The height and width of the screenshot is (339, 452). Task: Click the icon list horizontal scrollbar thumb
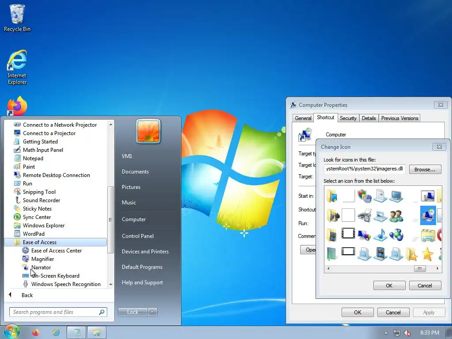point(420,268)
